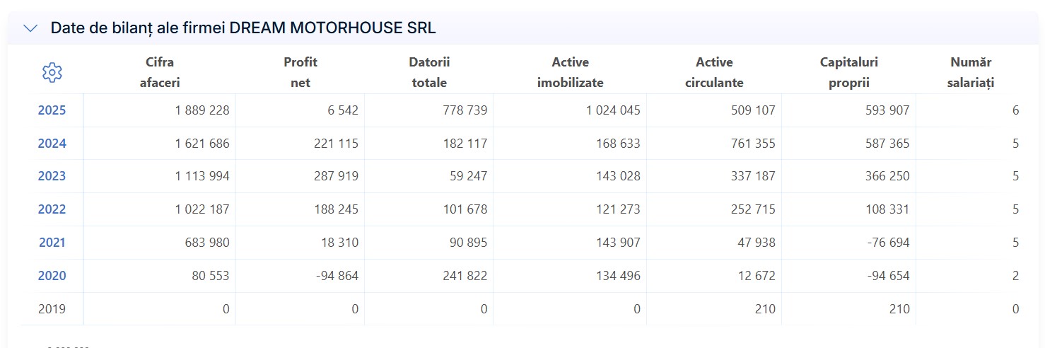
Task: Open the 2025 year link
Action: (x=52, y=110)
